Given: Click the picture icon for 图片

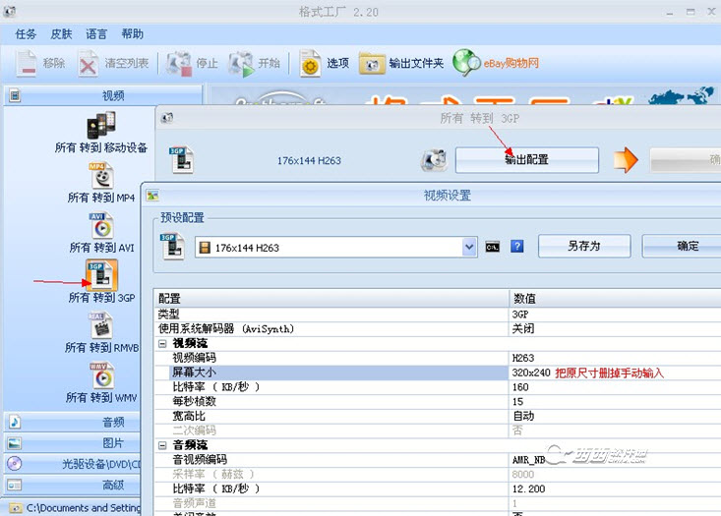Looking at the screenshot, I should 14,443.
